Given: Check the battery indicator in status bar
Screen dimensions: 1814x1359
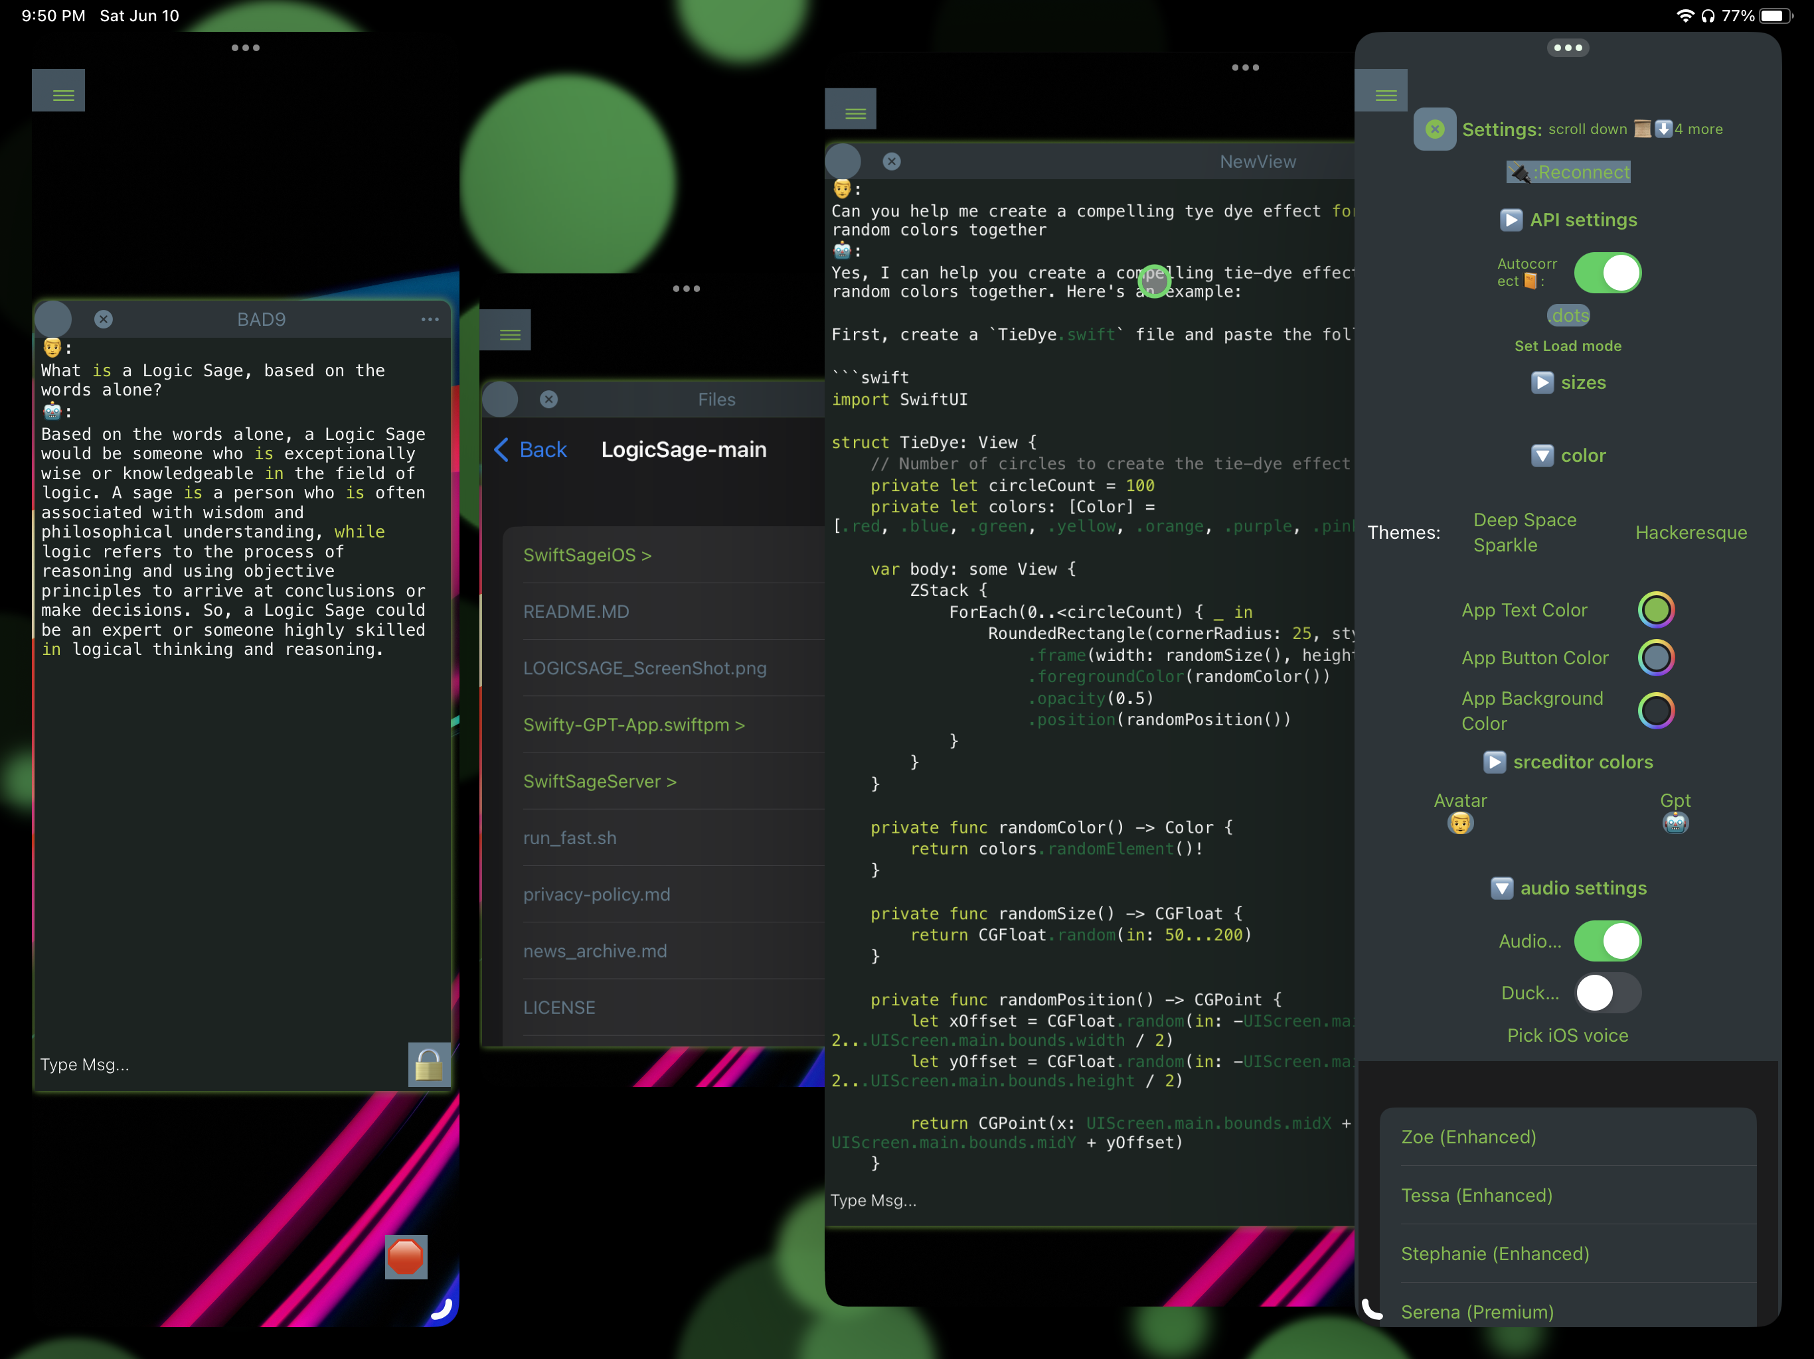Looking at the screenshot, I should point(1775,15).
